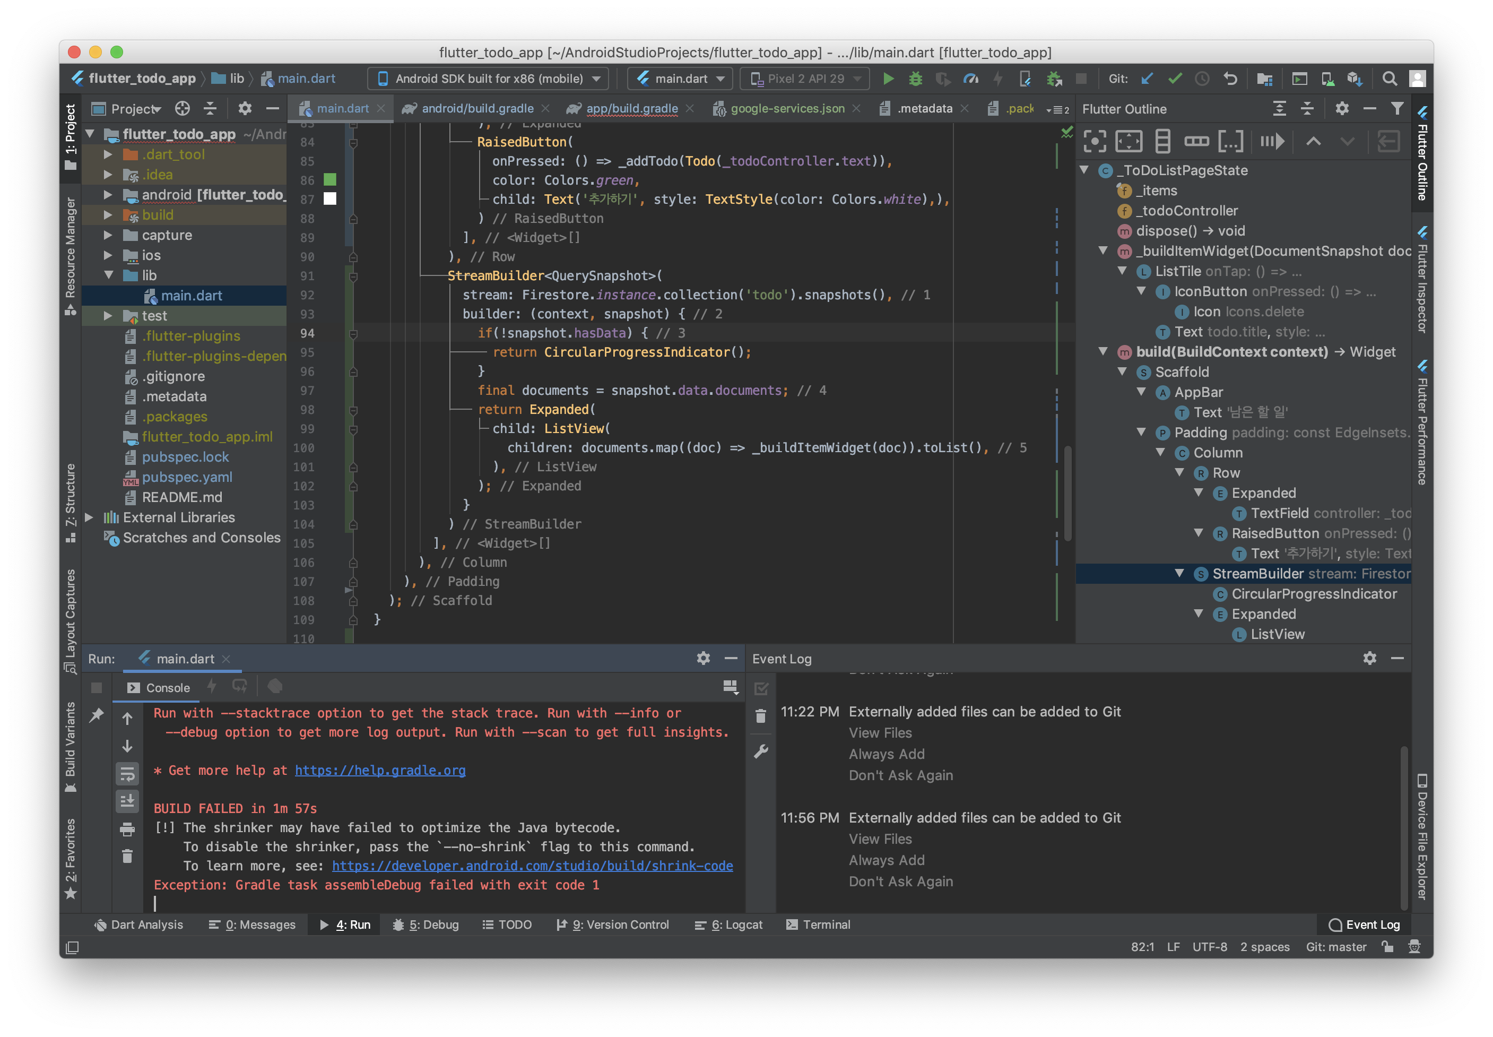The height and width of the screenshot is (1037, 1493).
Task: Click Git update project blue arrow
Action: (x=1147, y=79)
